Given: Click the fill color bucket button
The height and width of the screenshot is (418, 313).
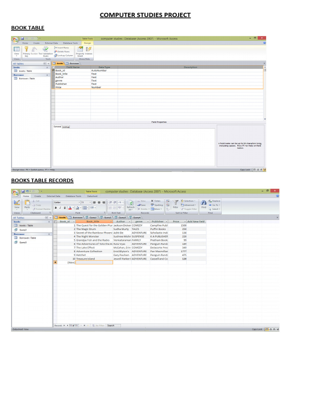Looking at the screenshot, I should click(77, 208).
